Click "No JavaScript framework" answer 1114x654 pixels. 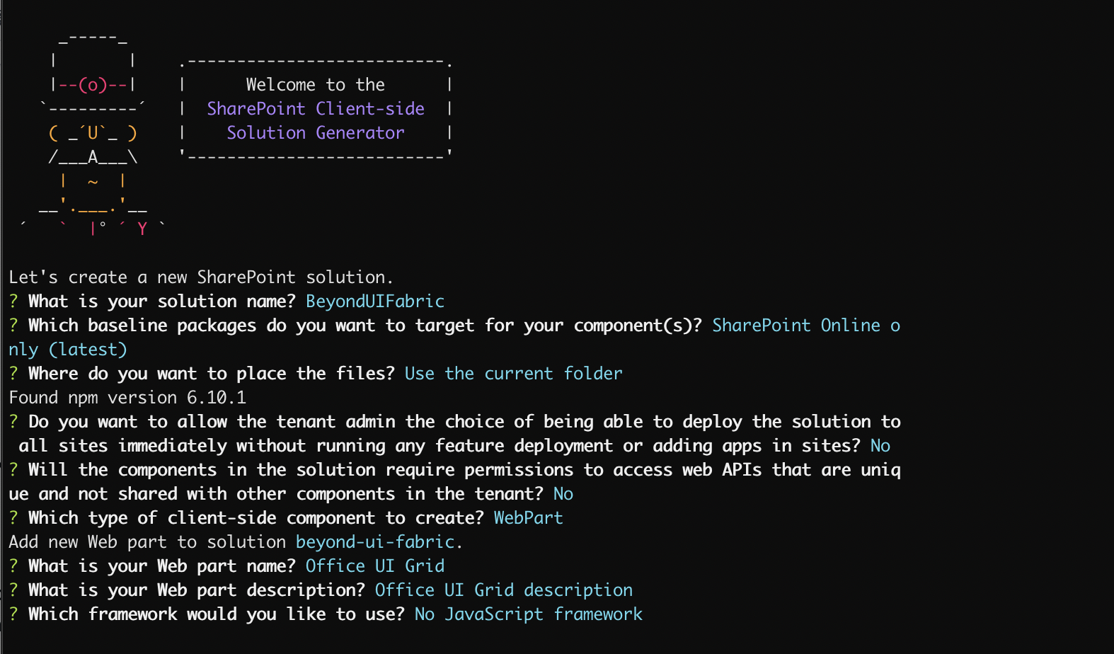click(529, 614)
